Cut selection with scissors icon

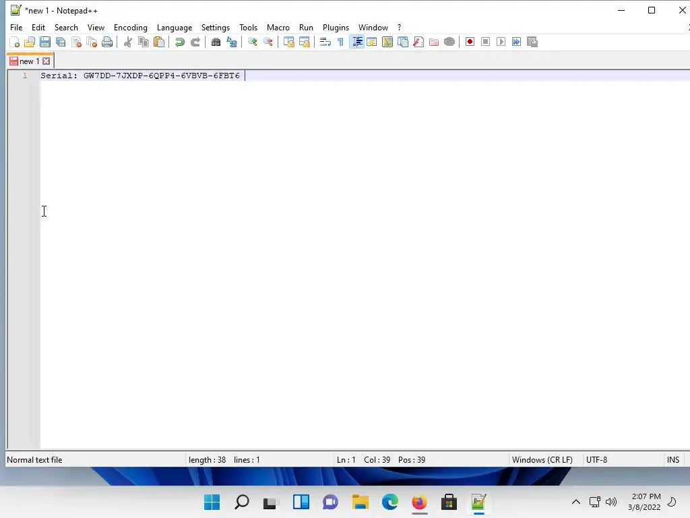[x=127, y=42]
